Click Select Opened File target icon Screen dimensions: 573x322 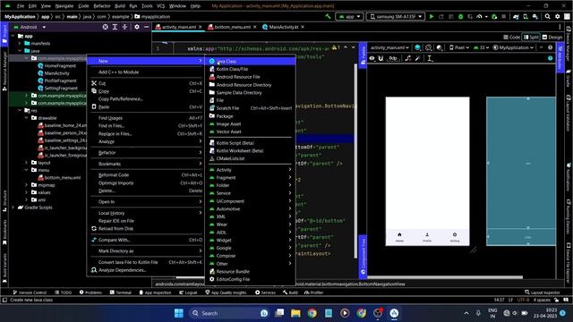coord(106,27)
